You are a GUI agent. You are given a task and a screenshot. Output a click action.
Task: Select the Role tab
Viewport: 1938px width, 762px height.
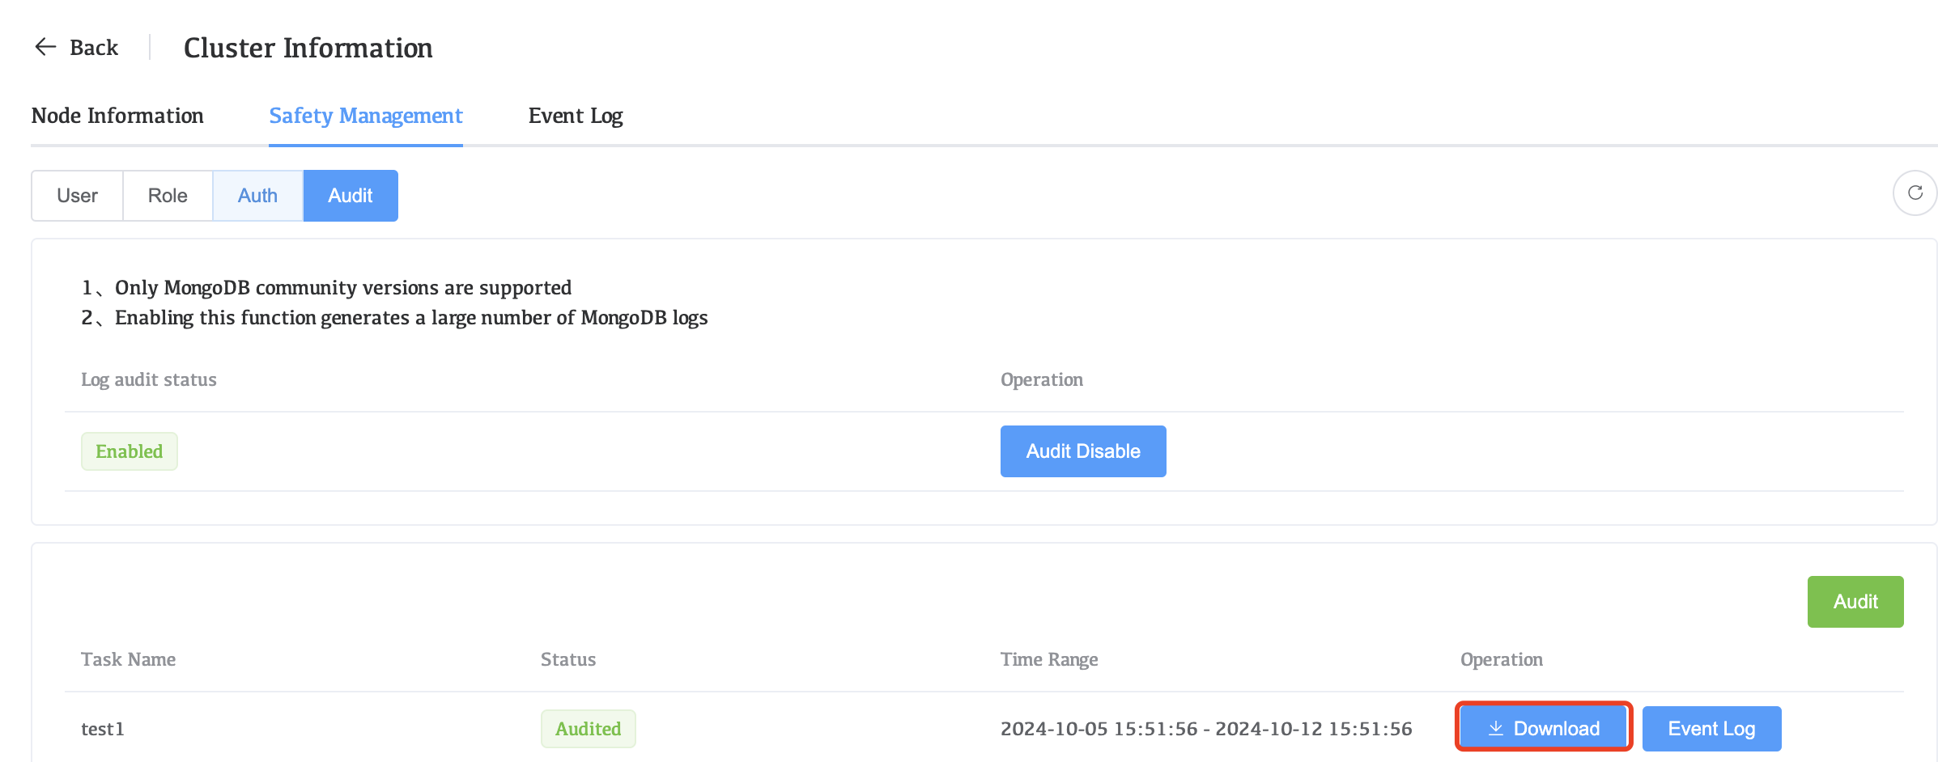pyautogui.click(x=167, y=195)
